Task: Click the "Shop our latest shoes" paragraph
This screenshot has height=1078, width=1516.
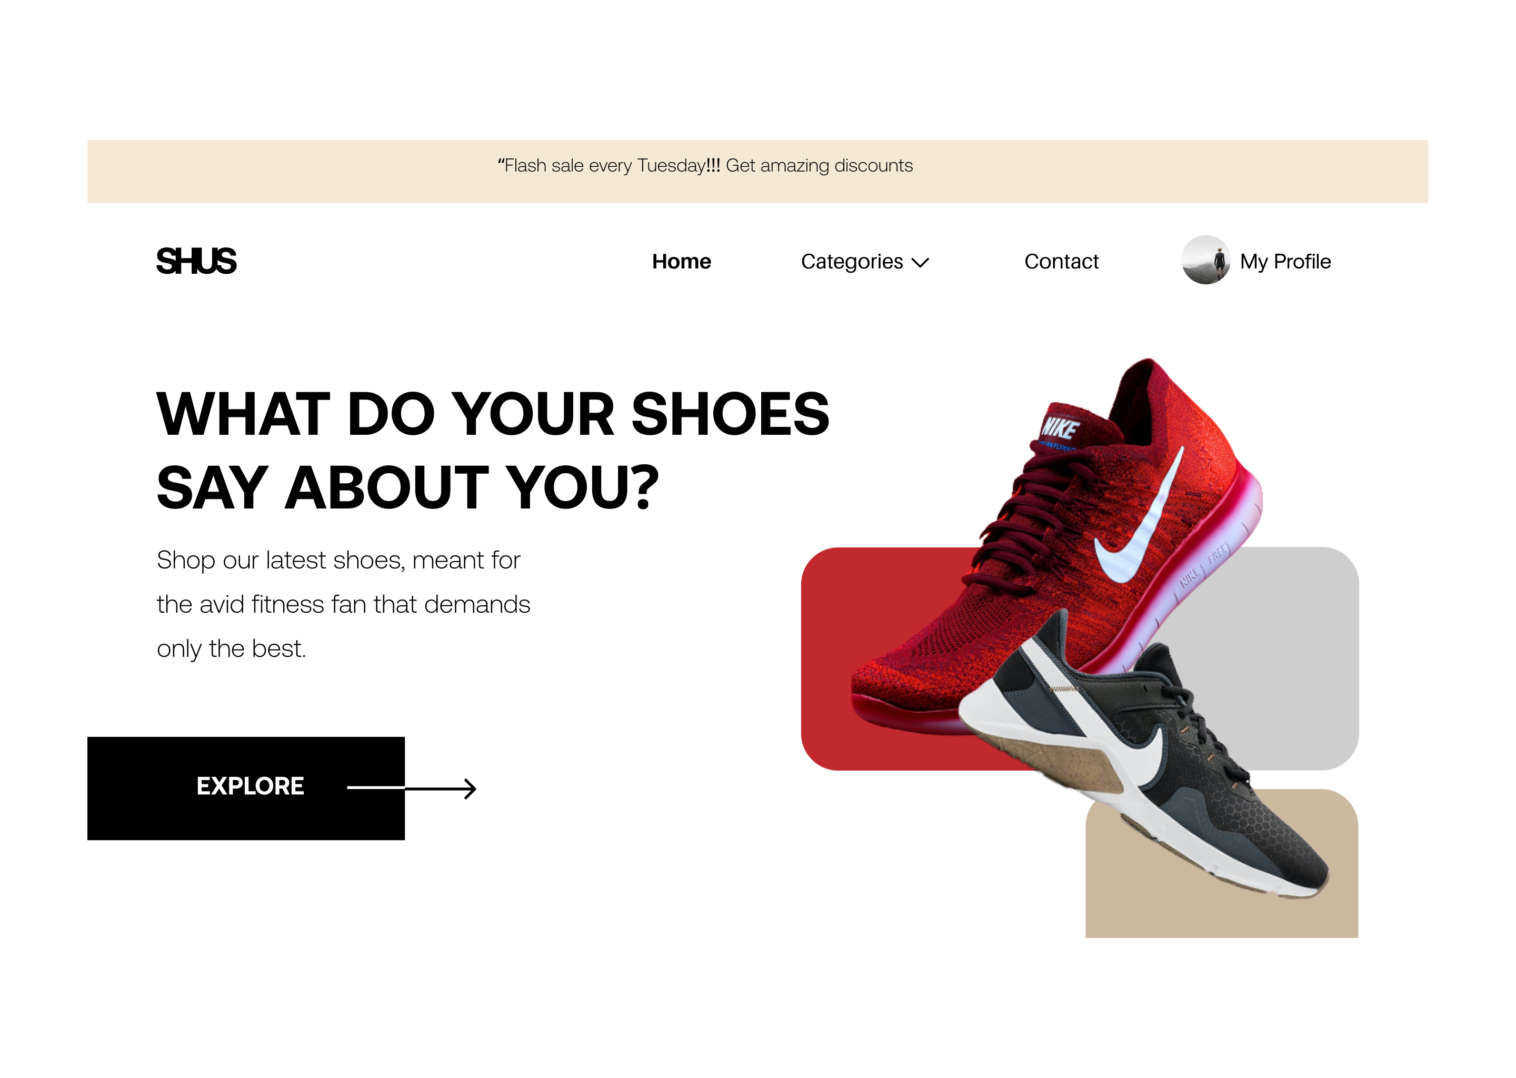Action: click(343, 604)
